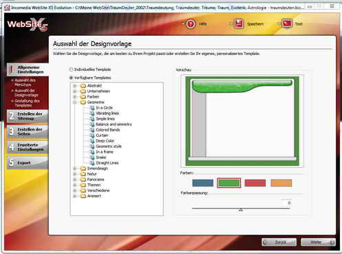Select the 'Verfügbare Templates' radio button
Viewport: 342px width, 254px height.
click(x=71, y=78)
